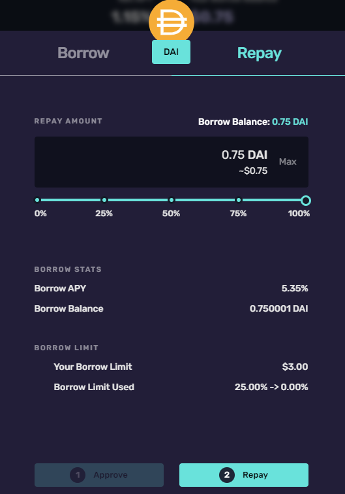
Task: Click the Borrow Balance 0.75 DAI link
Action: coord(290,122)
